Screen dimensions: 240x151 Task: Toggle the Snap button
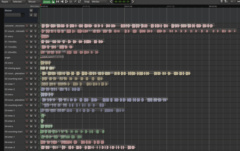click(x=87, y=2)
